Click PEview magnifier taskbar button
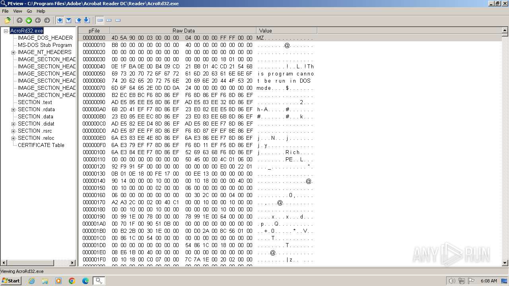Image resolution: width=509 pixels, height=286 pixels. coord(99,281)
